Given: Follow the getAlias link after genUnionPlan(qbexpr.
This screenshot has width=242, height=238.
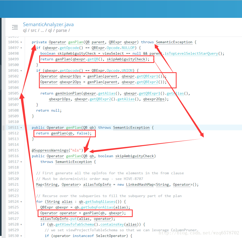Looking at the screenshot, I should pos(107,93).
